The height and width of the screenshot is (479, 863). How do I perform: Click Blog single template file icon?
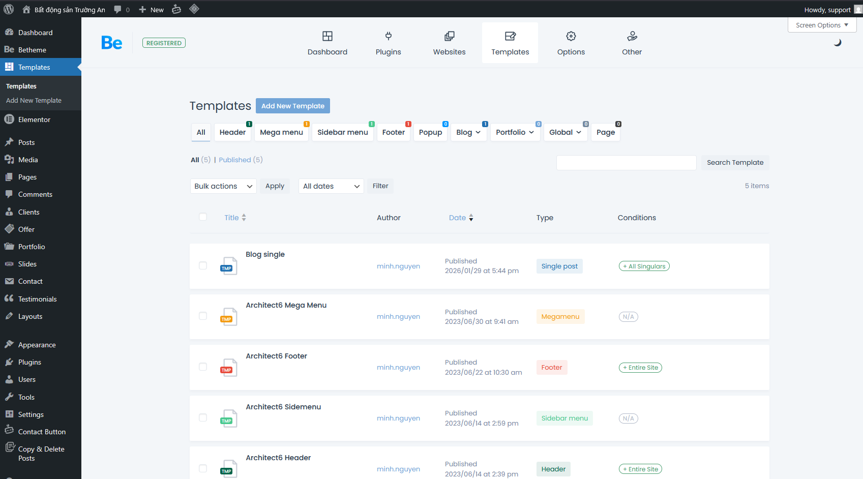228,266
